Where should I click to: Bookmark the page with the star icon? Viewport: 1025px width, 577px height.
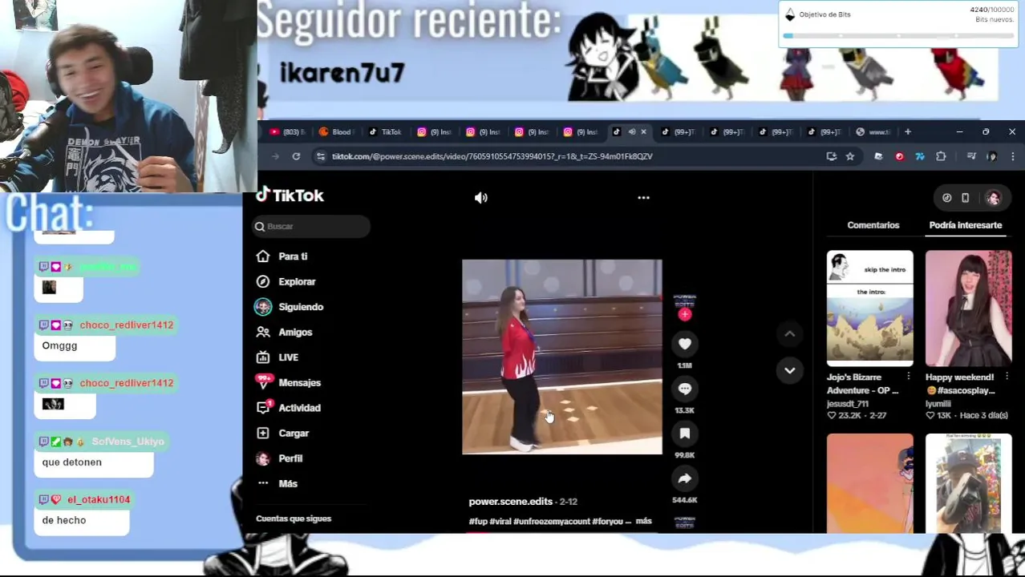click(850, 156)
